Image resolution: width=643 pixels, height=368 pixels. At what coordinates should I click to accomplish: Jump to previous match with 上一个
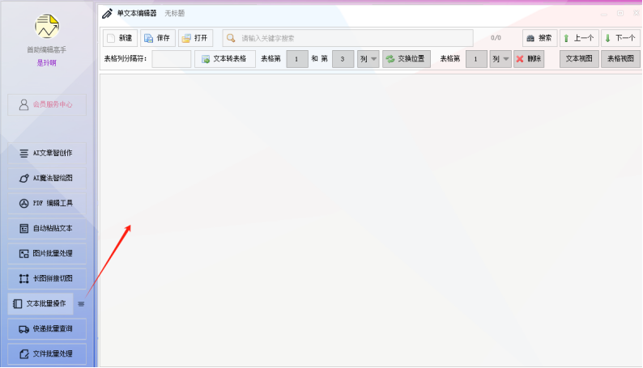click(580, 38)
